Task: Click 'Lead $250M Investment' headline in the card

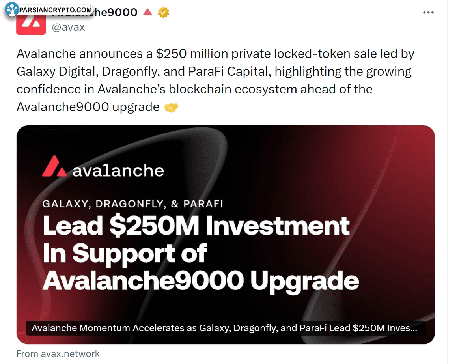Action: coord(196,226)
